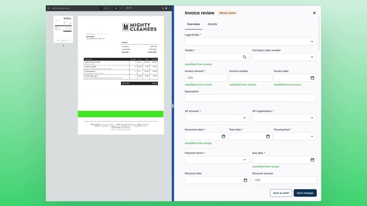
Task: Click the 'Total USD' row in invoice
Action: pyautogui.click(x=139, y=83)
